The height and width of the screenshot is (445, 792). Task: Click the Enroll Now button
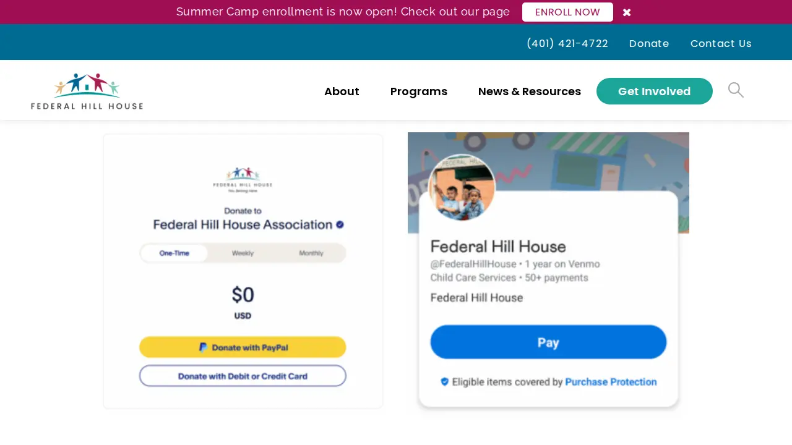(567, 12)
